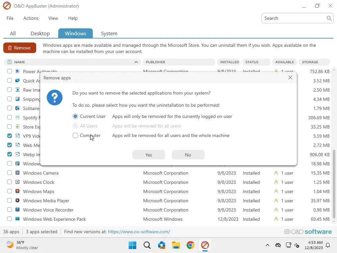Viewport: 337px width, 253px height.
Task: Open the Help menu
Action: tap(73, 18)
